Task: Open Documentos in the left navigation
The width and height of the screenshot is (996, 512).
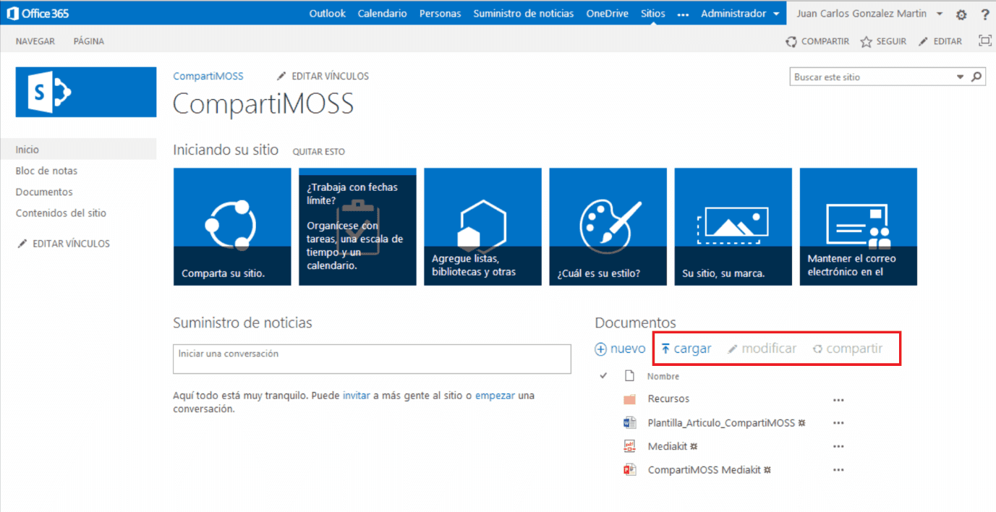Action: (x=44, y=192)
